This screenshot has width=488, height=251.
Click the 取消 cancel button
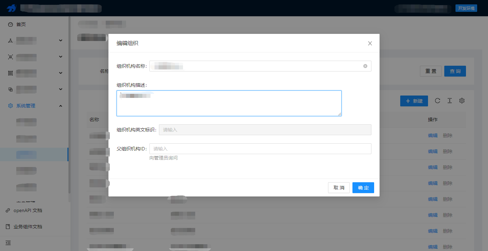339,187
